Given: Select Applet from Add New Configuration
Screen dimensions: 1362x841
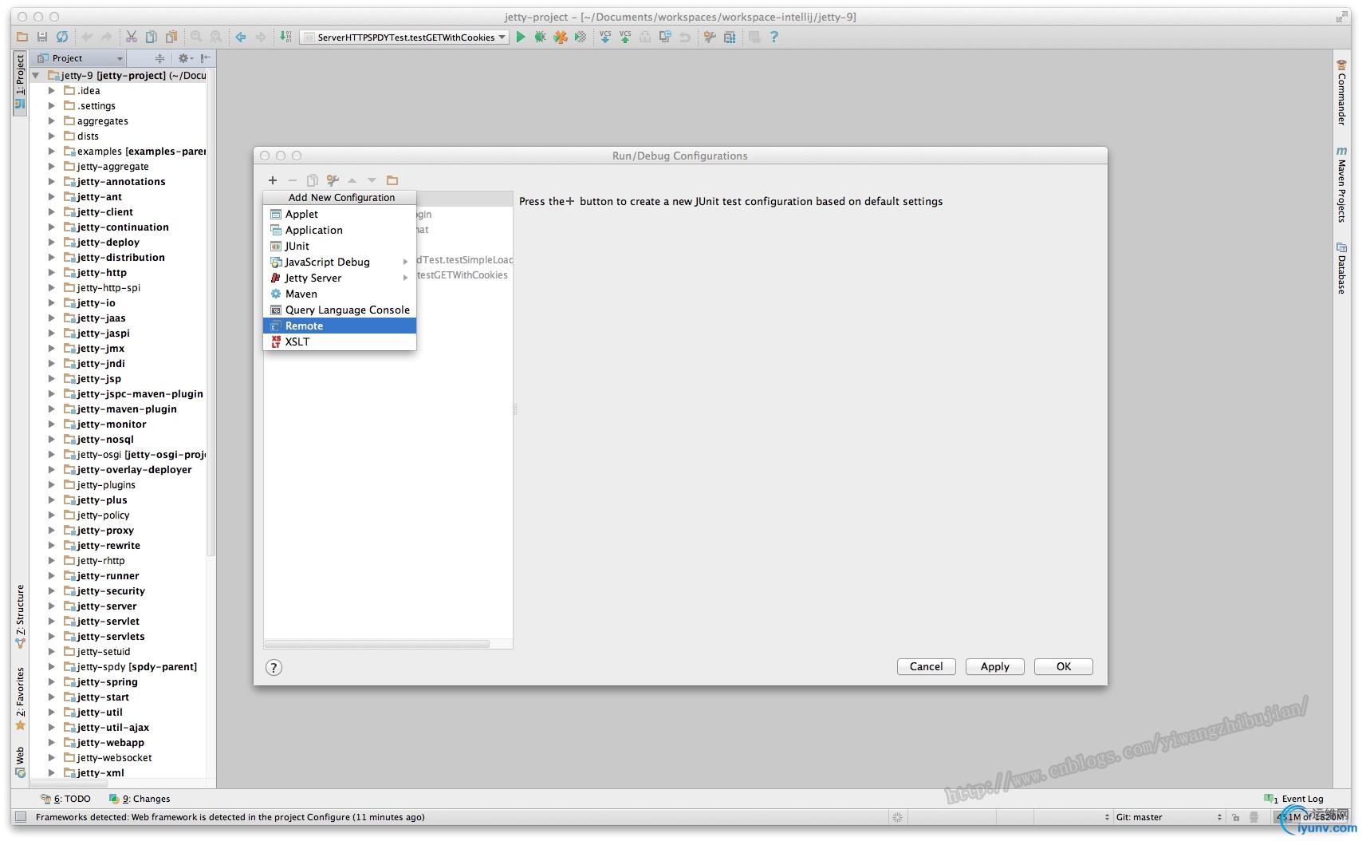Looking at the screenshot, I should point(340,214).
